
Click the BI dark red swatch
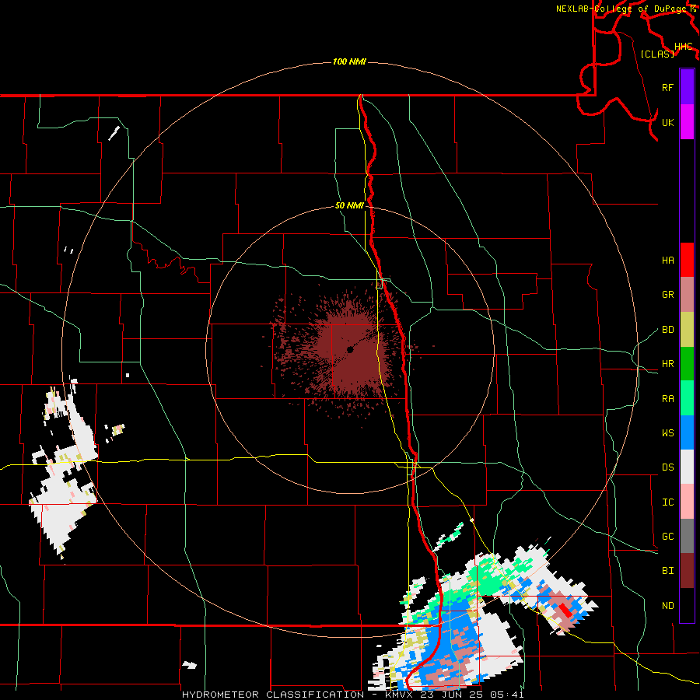[x=687, y=571]
